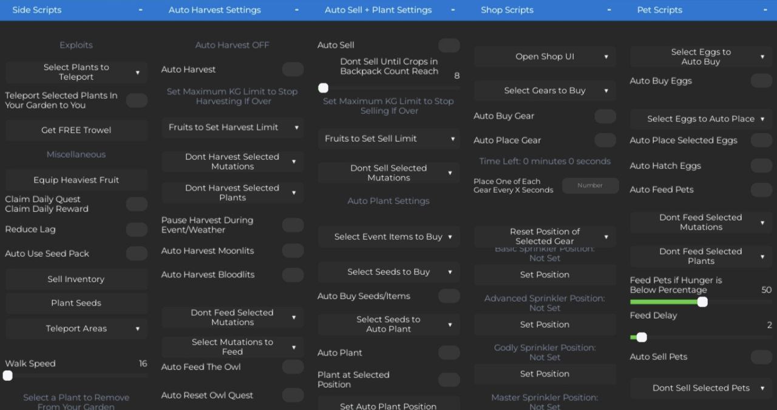The width and height of the screenshot is (777, 410).
Task: Expand Select Seeds to Buy list
Action: 388,273
